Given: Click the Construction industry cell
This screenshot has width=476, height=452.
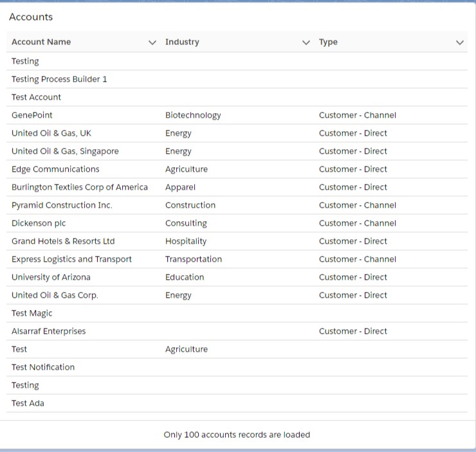Looking at the screenshot, I should pyautogui.click(x=190, y=205).
